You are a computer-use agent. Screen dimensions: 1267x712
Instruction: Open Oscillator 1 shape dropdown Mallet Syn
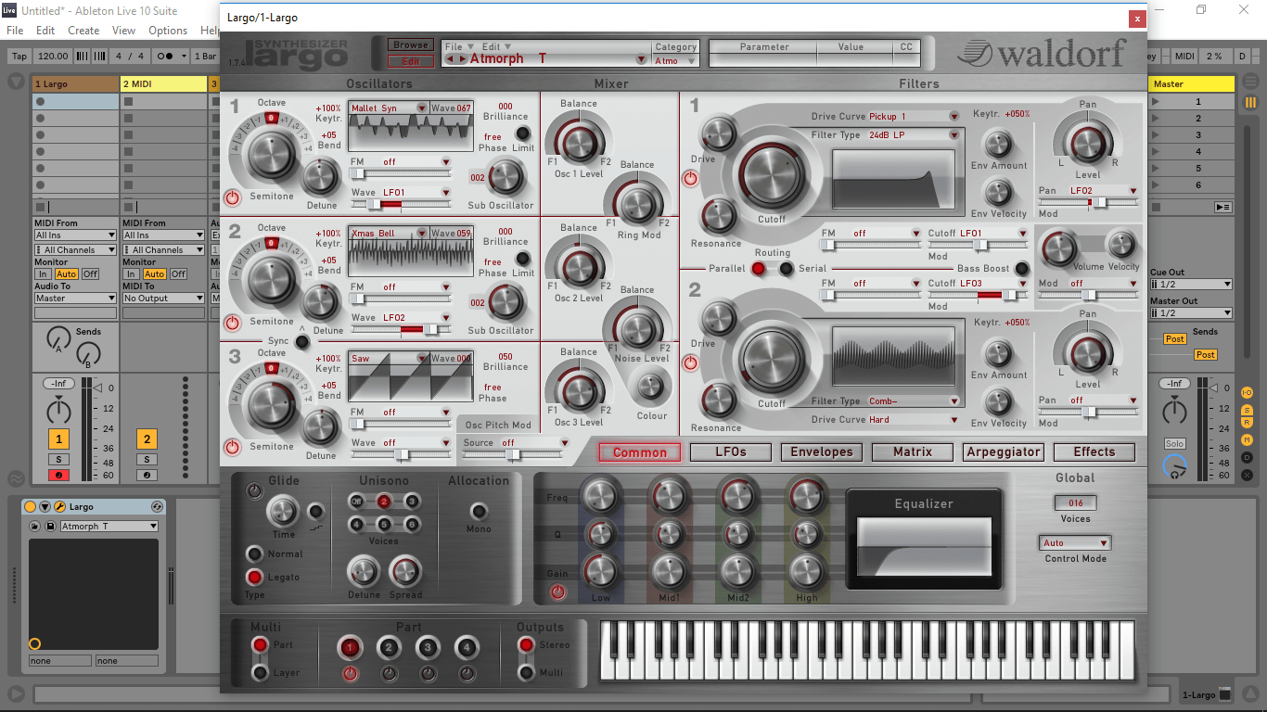(389, 108)
